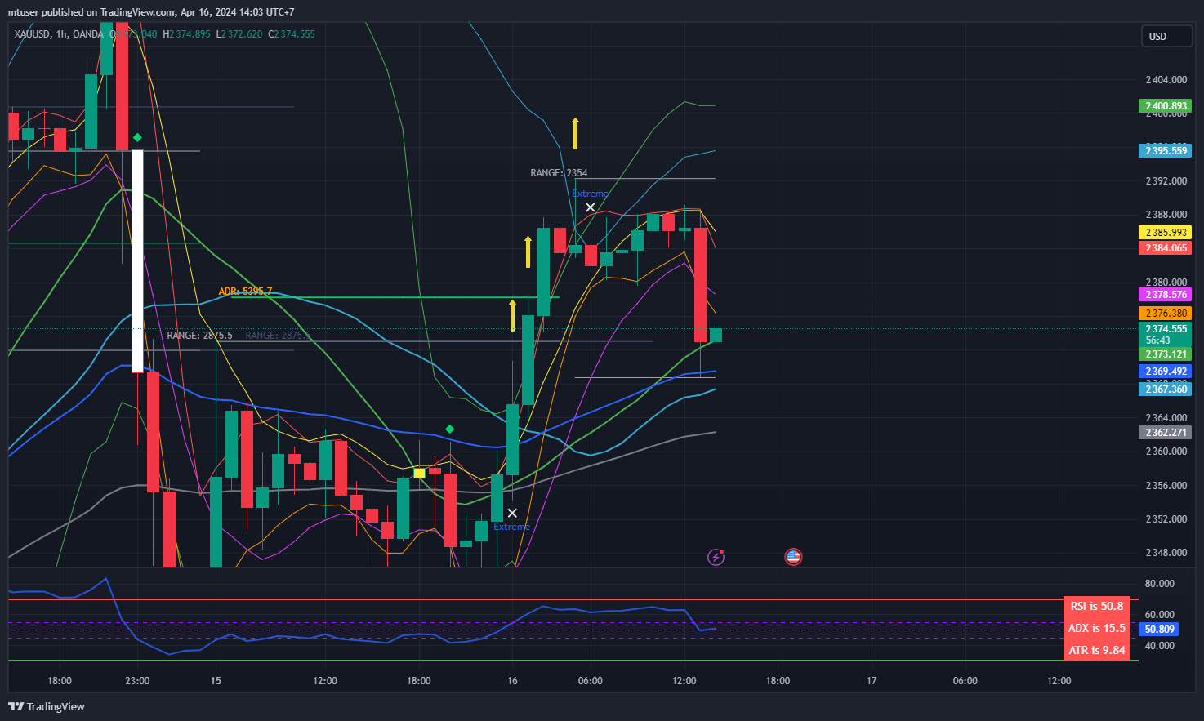Image resolution: width=1204 pixels, height=721 pixels.
Task: Click the large red candle near 12:00
Action: 700,285
